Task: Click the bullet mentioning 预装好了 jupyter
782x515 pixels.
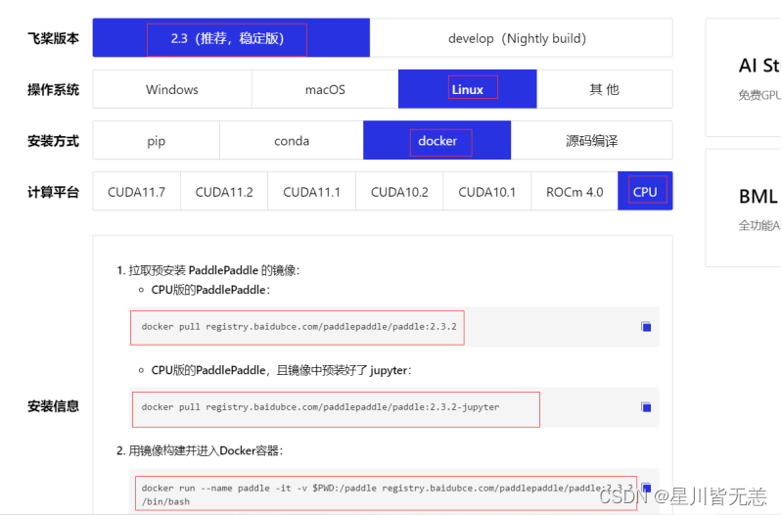Action: click(x=281, y=370)
